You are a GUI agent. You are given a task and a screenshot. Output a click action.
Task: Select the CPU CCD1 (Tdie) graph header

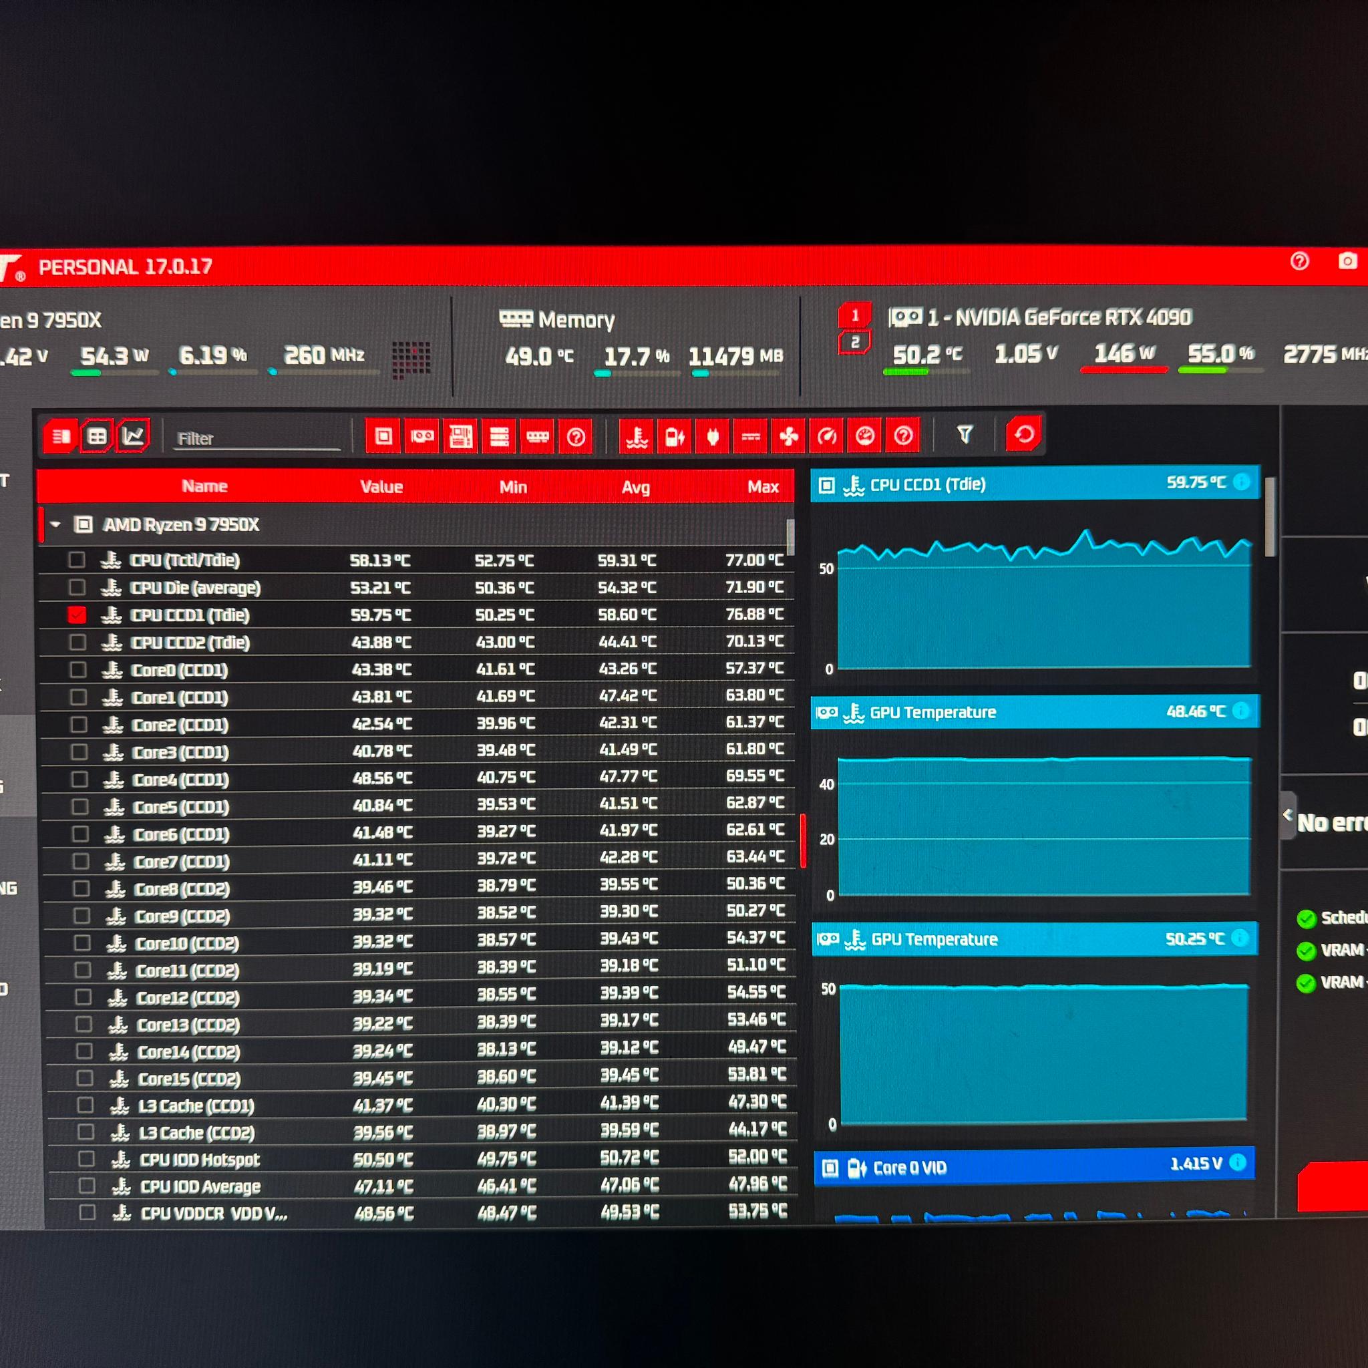pyautogui.click(x=1035, y=484)
